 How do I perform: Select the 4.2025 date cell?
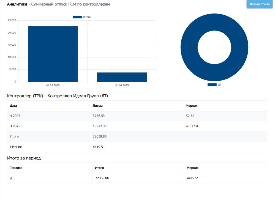[15, 116]
